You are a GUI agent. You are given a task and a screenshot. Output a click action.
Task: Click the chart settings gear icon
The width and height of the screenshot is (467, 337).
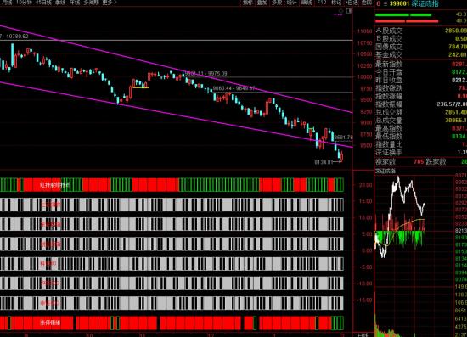[x=341, y=11]
